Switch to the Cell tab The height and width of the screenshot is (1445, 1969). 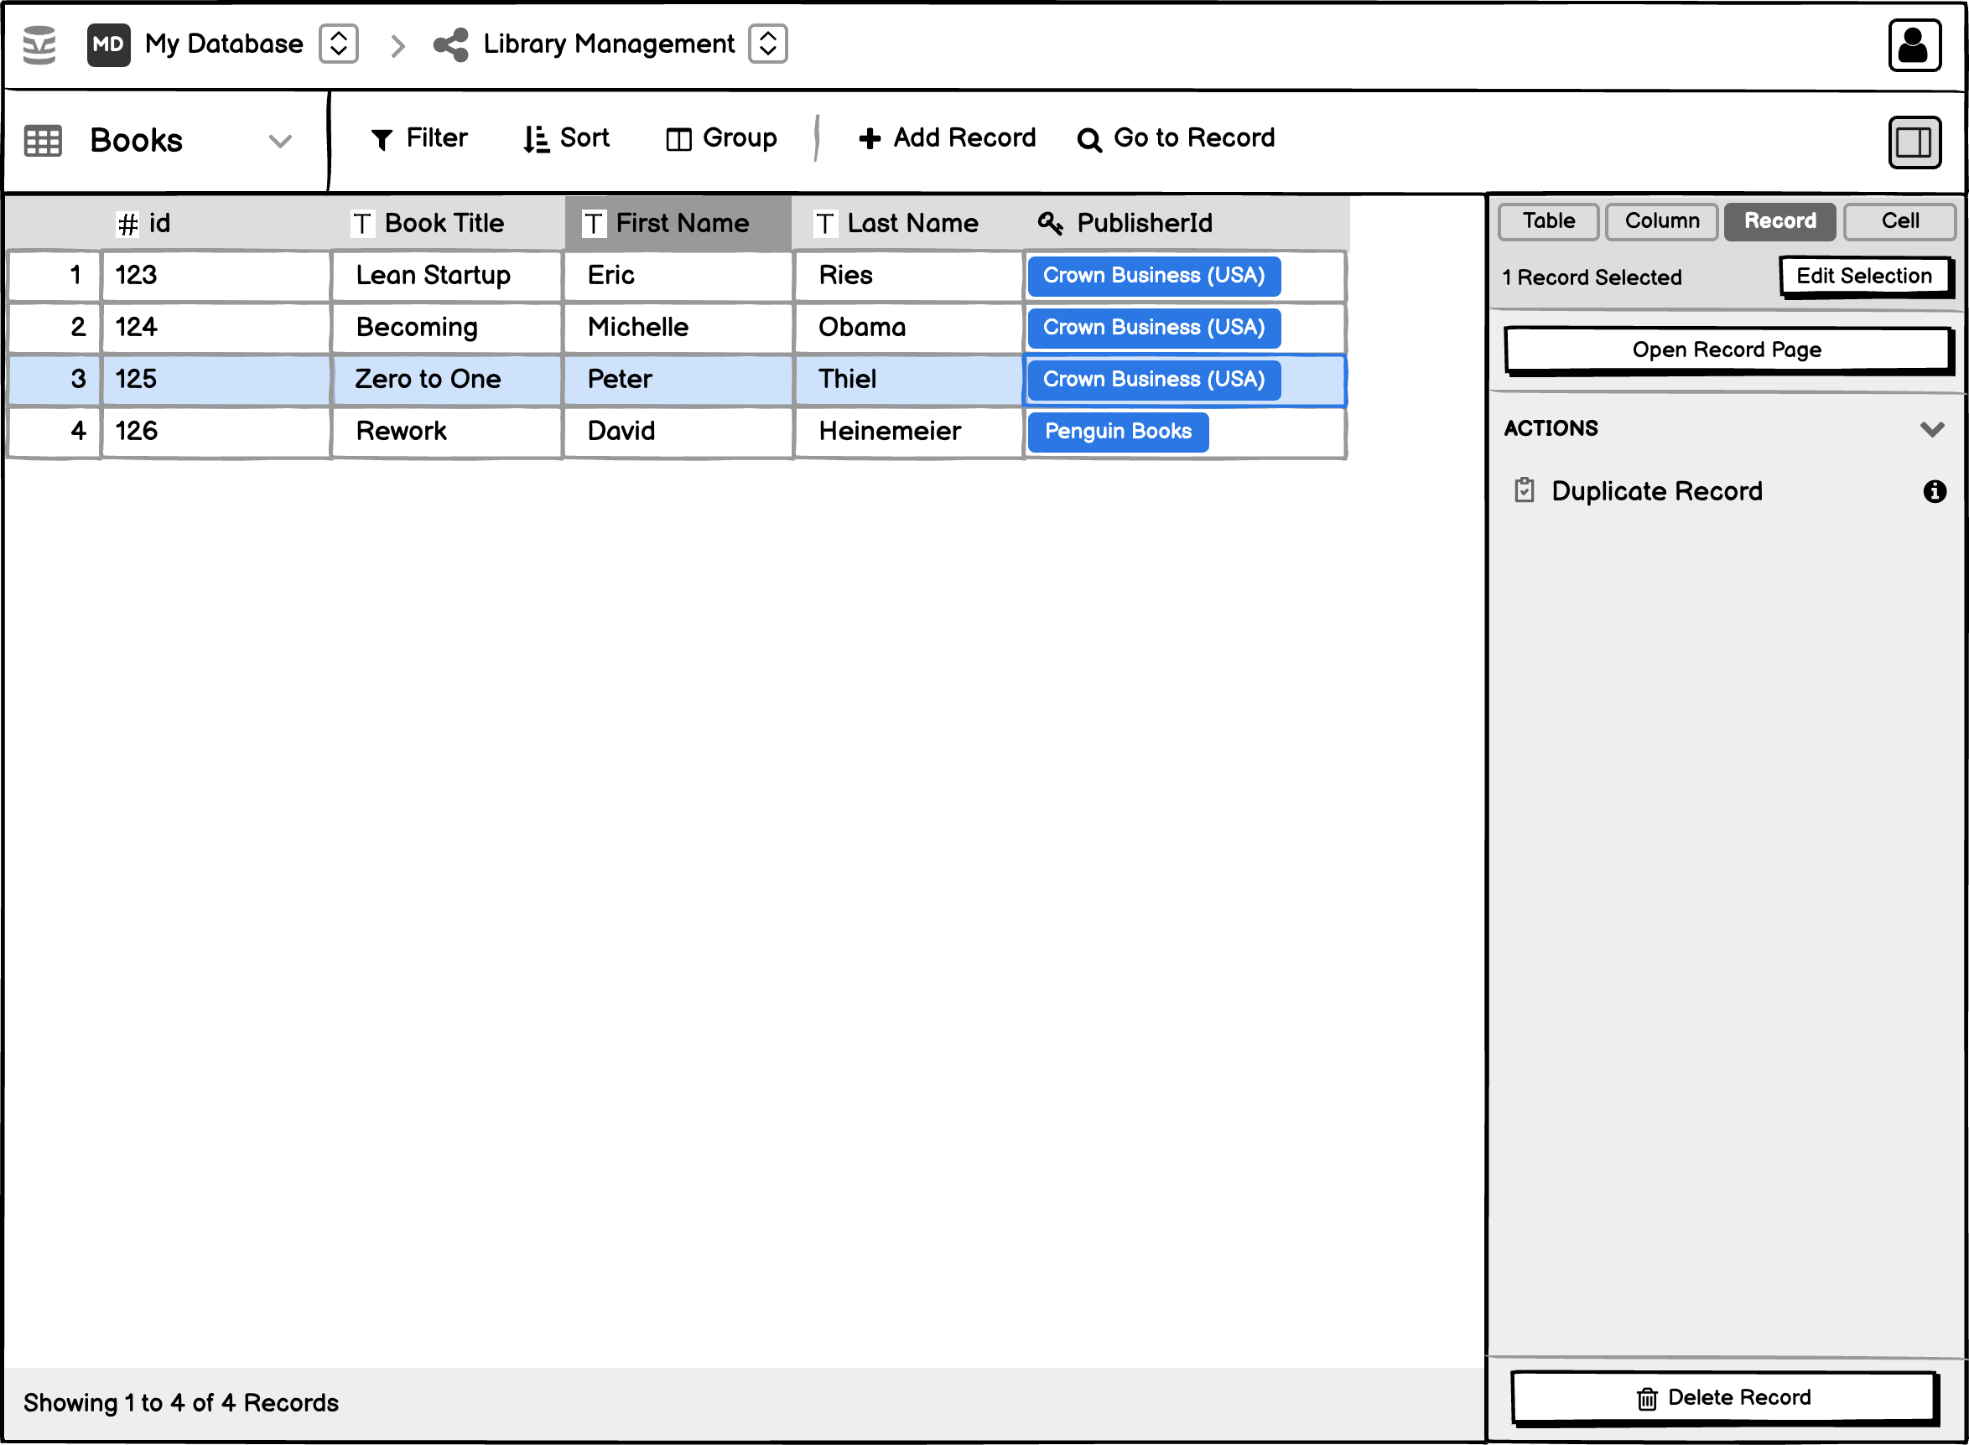1899,221
